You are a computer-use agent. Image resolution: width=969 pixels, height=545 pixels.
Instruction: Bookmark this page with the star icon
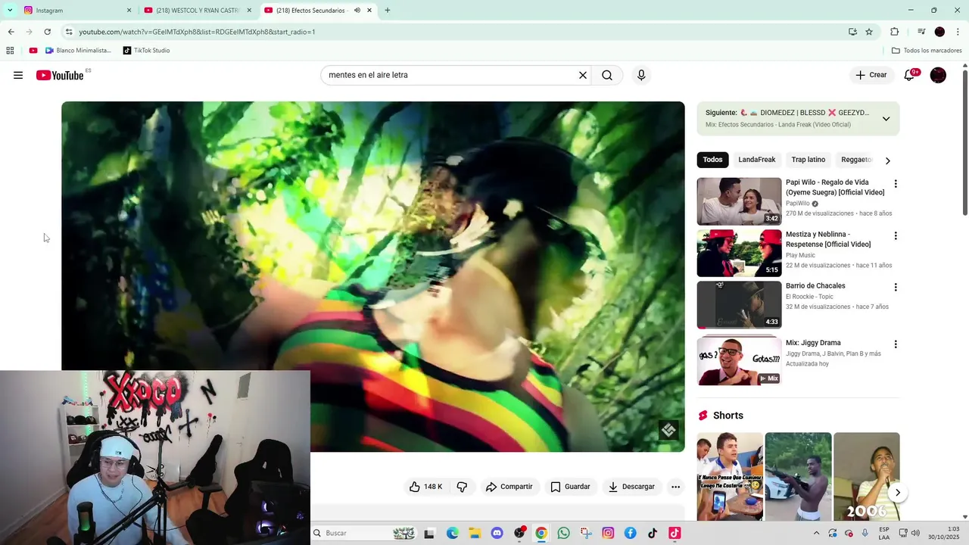(869, 32)
